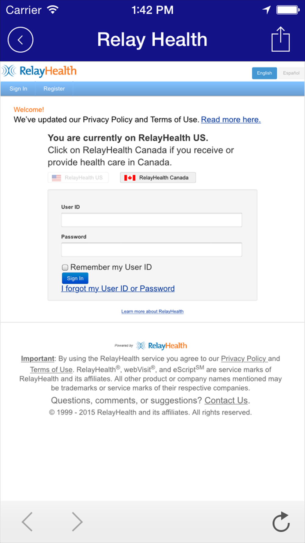This screenshot has height=543, width=305.
Task: Go to previous page with browser back chevron
Action: click(27, 522)
